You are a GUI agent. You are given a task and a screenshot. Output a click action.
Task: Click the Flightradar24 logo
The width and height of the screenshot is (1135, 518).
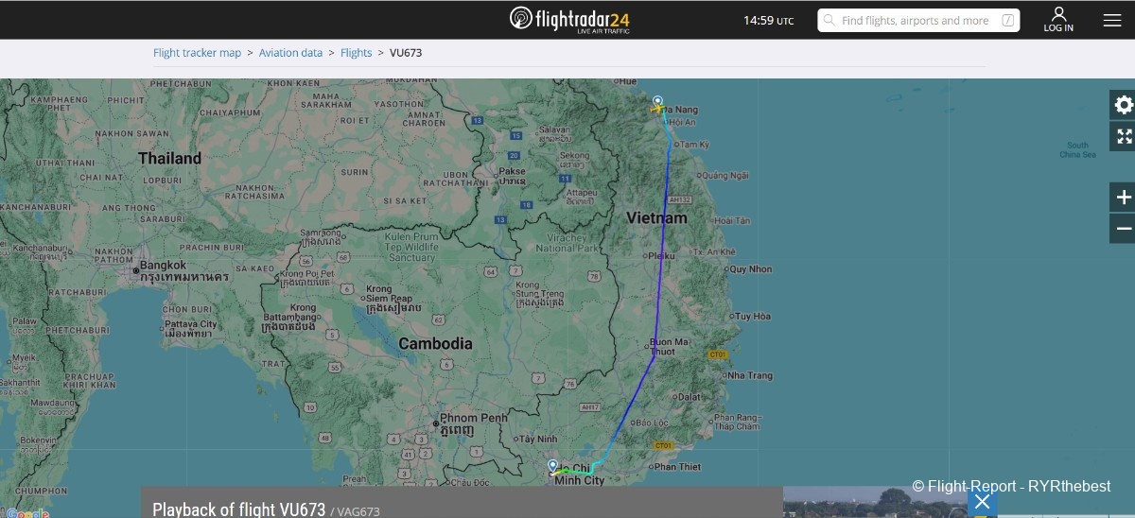pyautogui.click(x=569, y=19)
